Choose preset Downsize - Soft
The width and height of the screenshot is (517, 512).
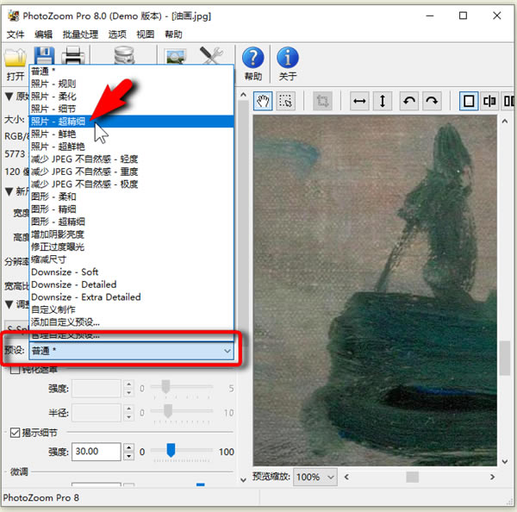[x=132, y=272]
